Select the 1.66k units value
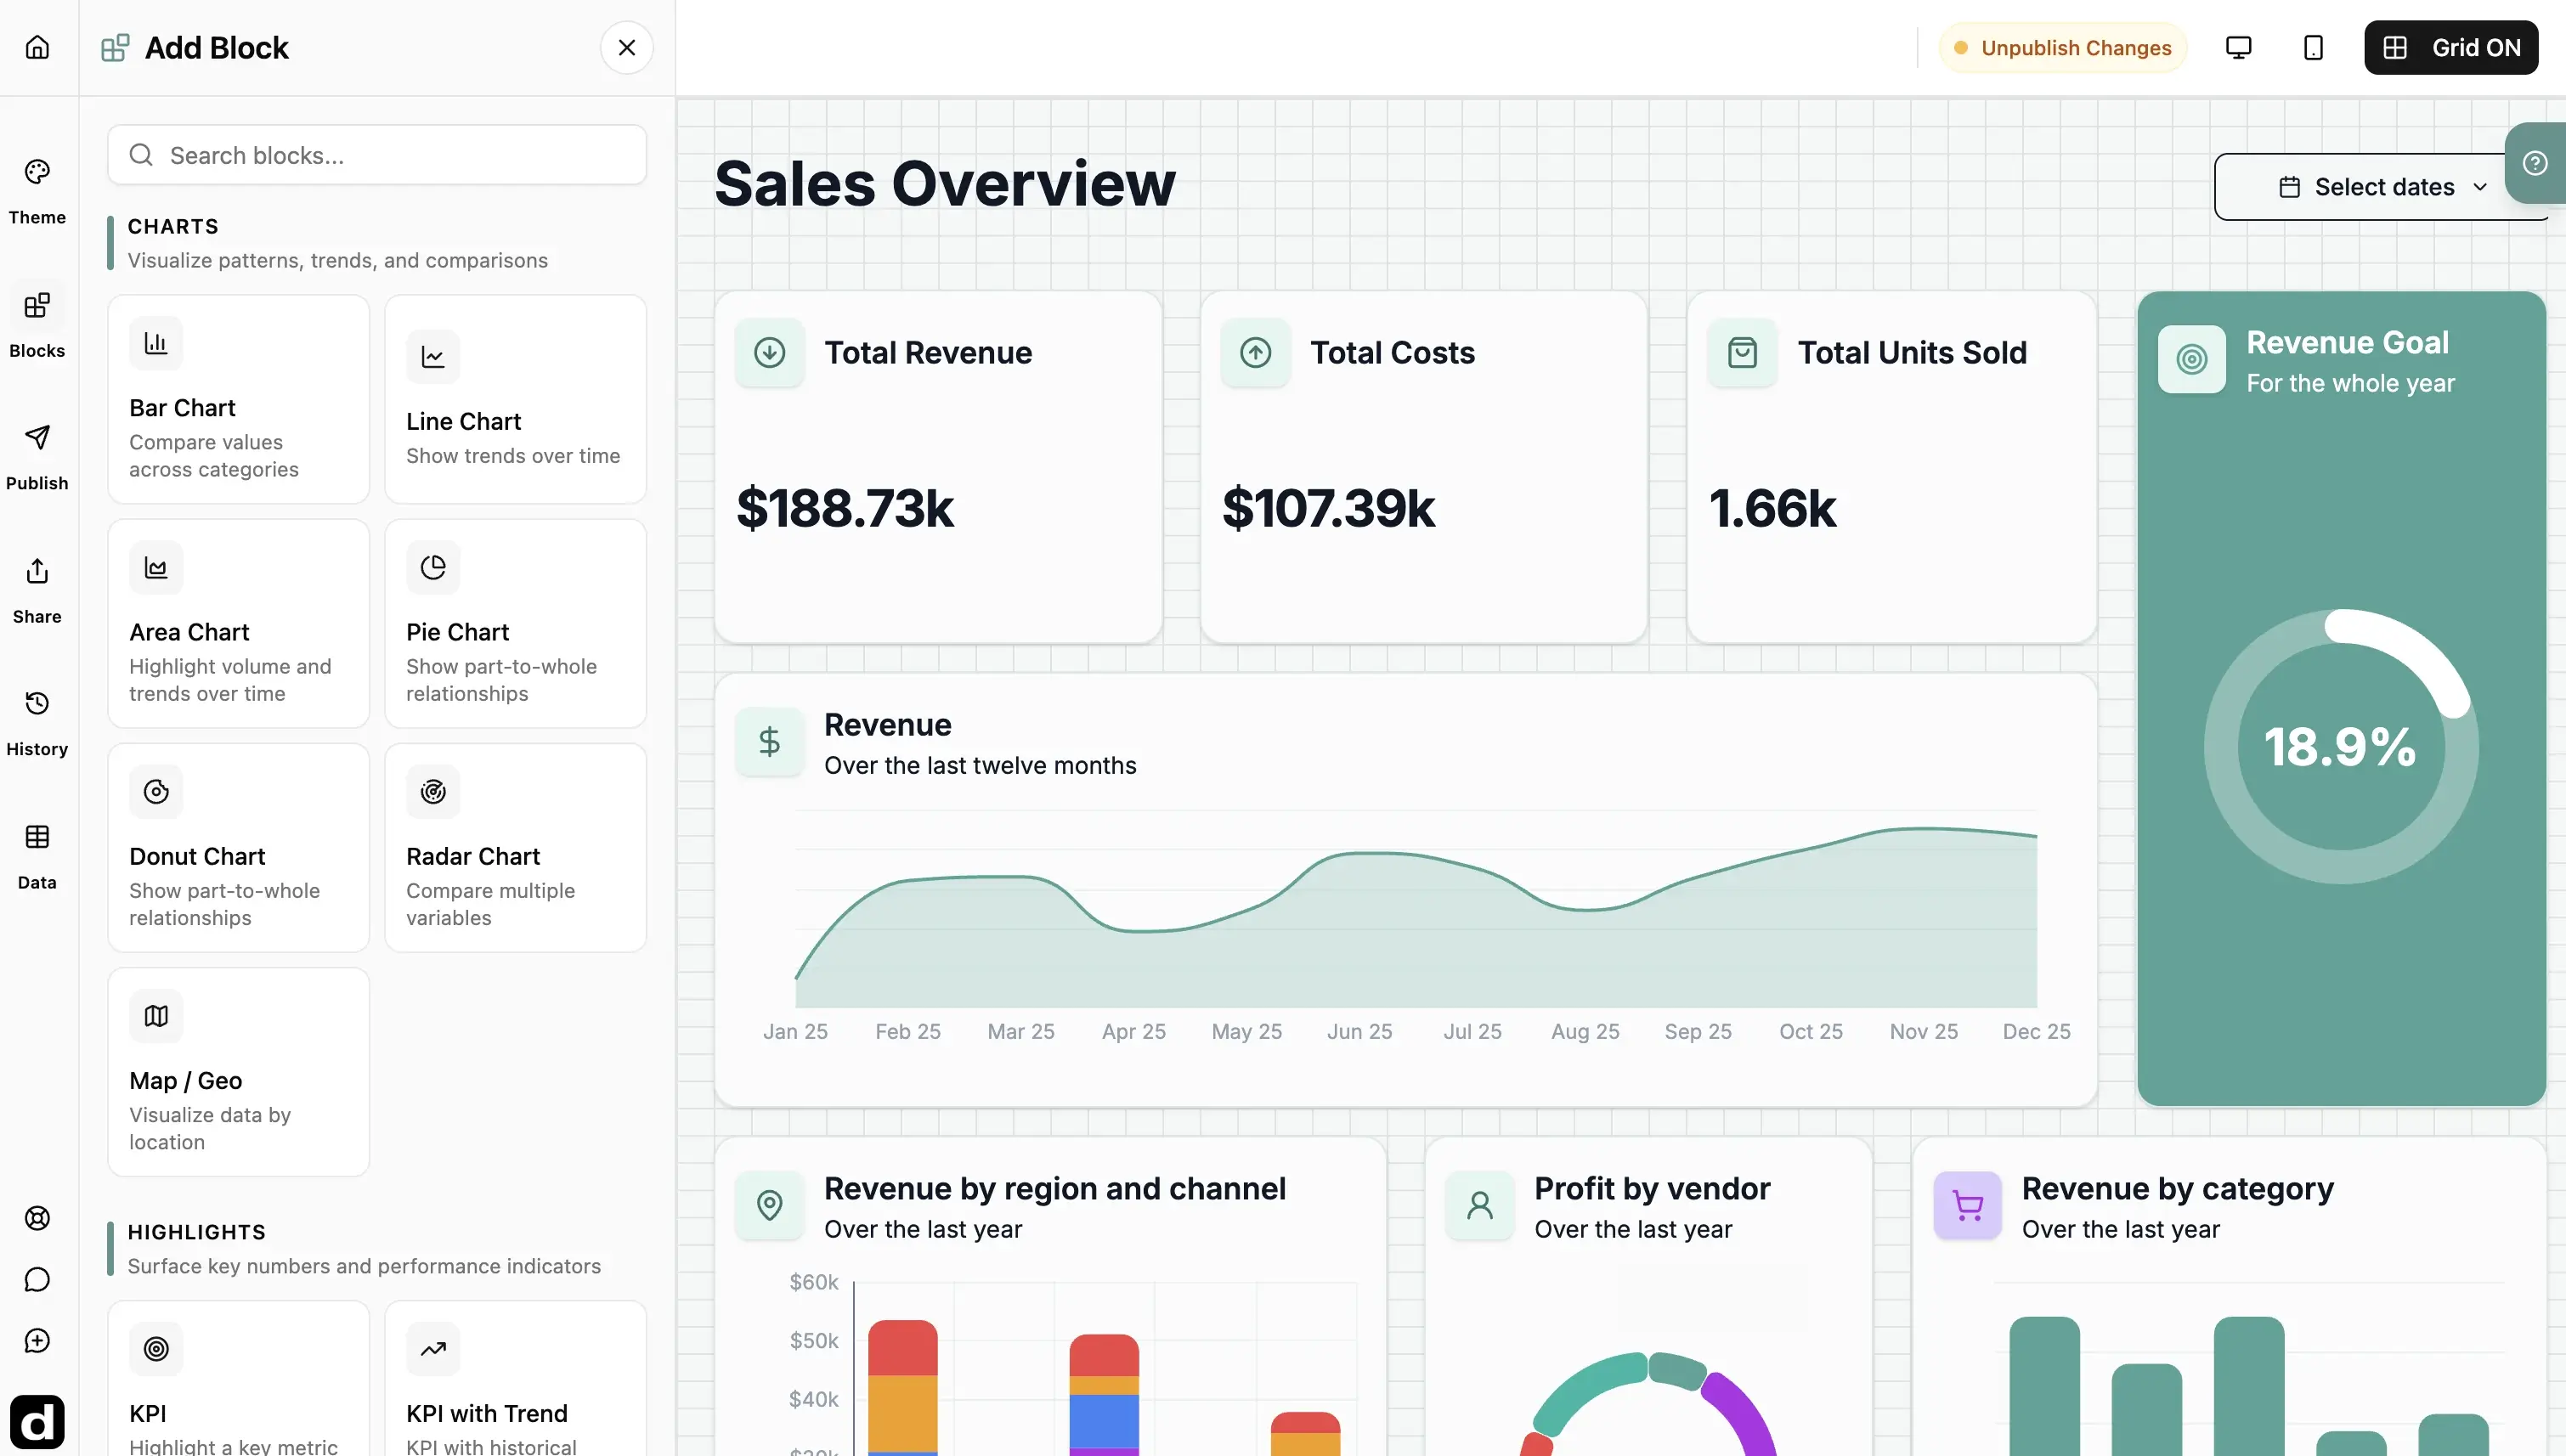 1772,508
